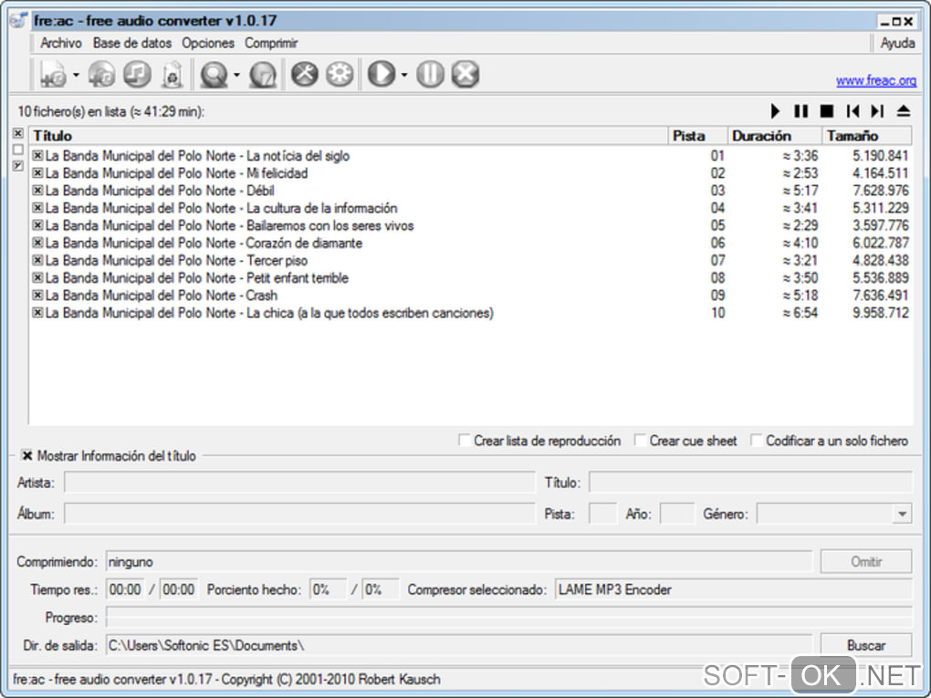Image resolution: width=931 pixels, height=698 pixels.
Task: Enable "Codificar a un solo fichero"
Action: [x=757, y=441]
